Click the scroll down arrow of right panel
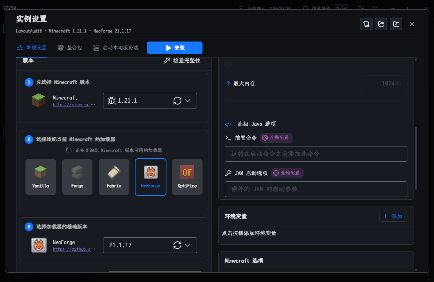Screen dimensions: 434x282 (416, 270)
